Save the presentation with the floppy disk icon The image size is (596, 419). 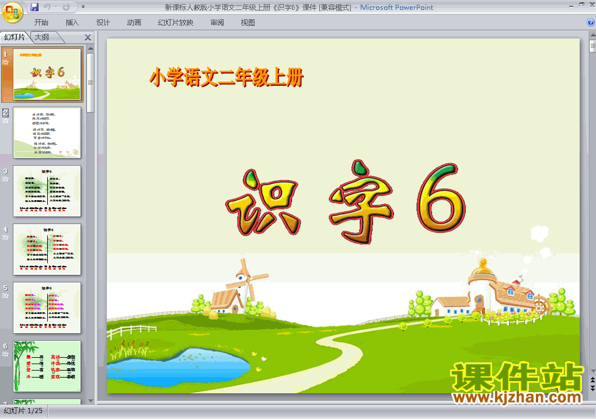[x=34, y=7]
